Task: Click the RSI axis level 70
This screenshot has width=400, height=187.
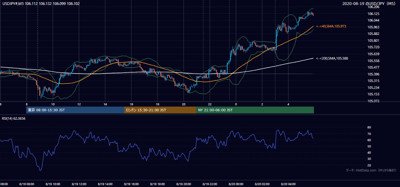Action: [369, 134]
